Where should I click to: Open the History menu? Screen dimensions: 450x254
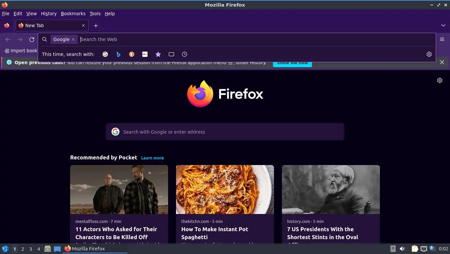(x=49, y=14)
